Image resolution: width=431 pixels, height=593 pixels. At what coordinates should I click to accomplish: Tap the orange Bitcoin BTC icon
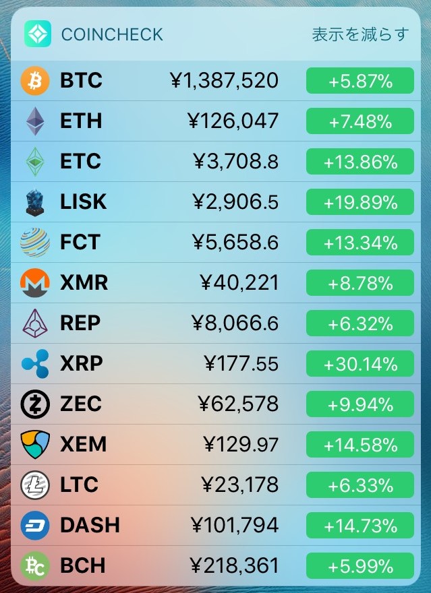pyautogui.click(x=35, y=81)
